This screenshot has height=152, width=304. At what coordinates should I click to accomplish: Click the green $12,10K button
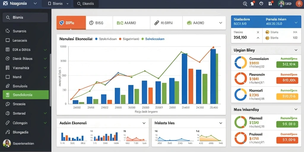point(287,64)
